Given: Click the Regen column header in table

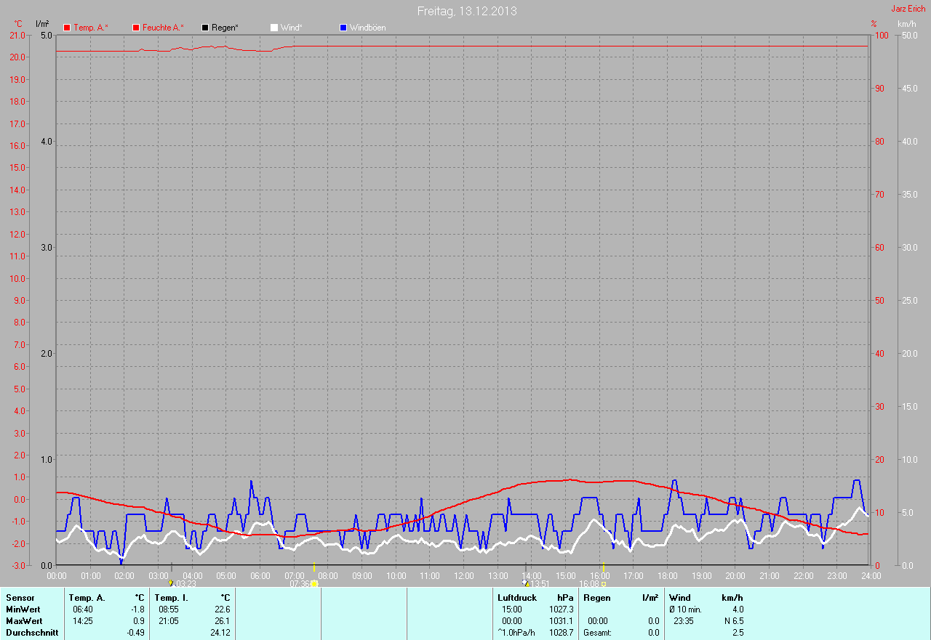Looking at the screenshot, I should pyautogui.click(x=596, y=598).
